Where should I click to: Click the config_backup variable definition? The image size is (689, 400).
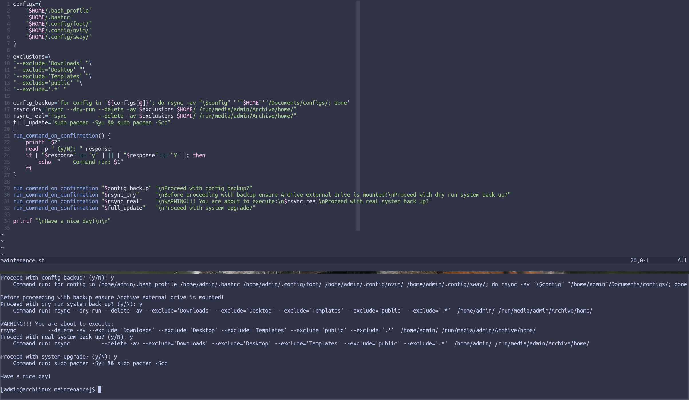click(181, 103)
